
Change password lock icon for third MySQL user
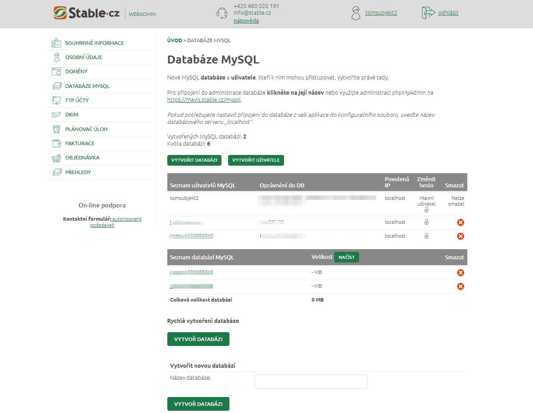(x=426, y=236)
